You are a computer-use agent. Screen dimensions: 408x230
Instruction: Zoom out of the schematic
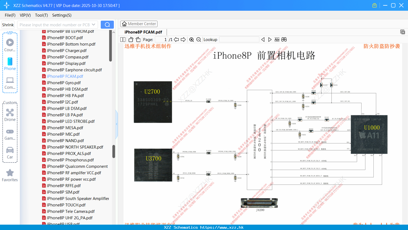pos(199,39)
